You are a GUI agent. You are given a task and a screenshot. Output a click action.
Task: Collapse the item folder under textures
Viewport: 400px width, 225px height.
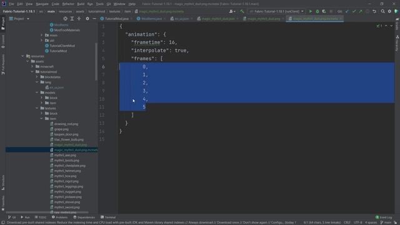42,119
